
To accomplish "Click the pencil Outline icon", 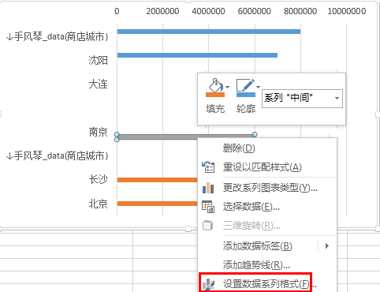I will pos(246,85).
